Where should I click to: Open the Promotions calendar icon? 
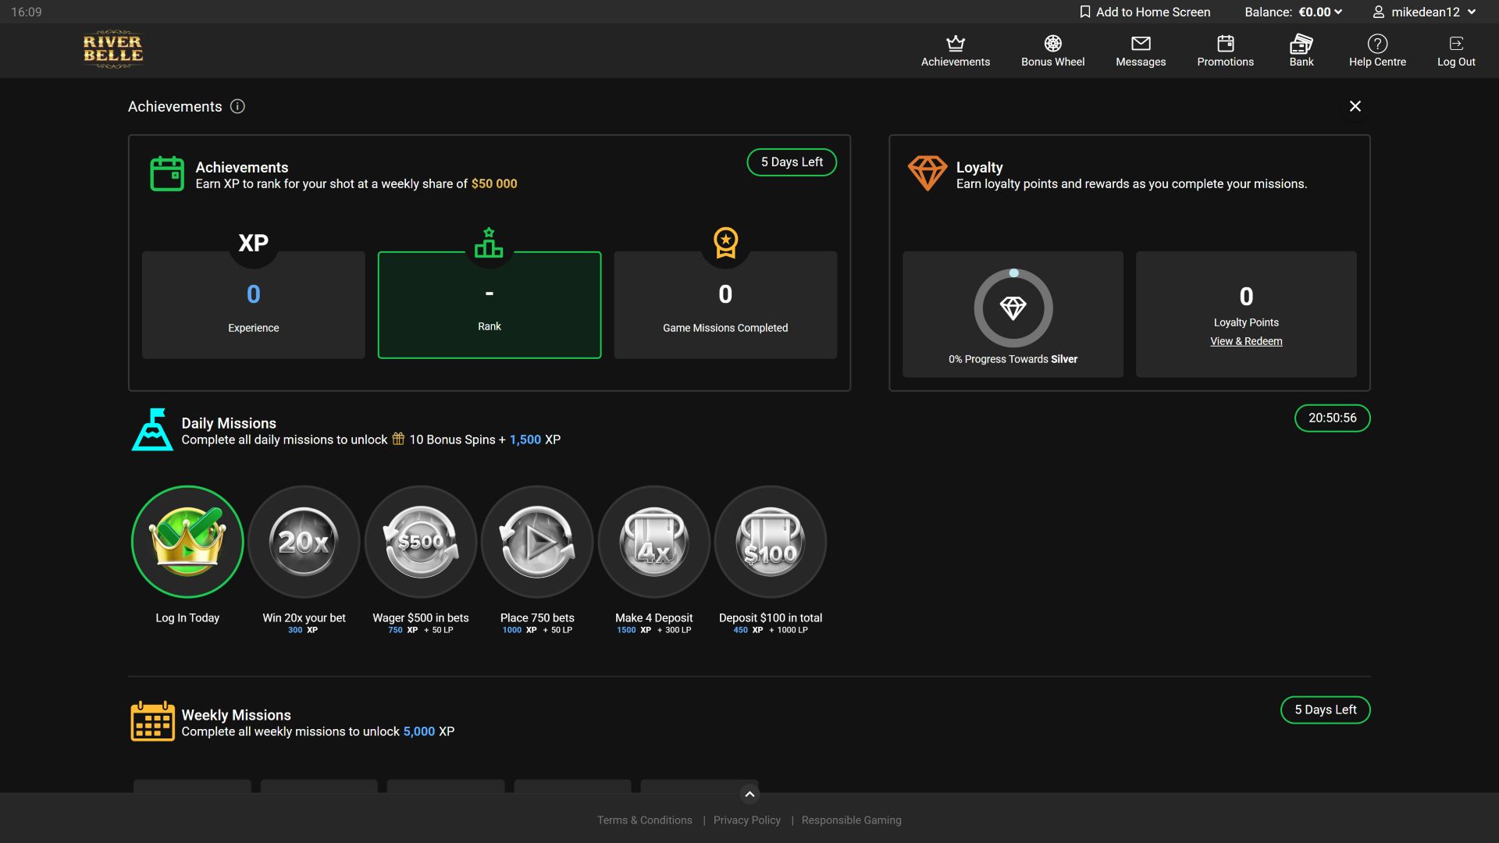coord(1225,44)
